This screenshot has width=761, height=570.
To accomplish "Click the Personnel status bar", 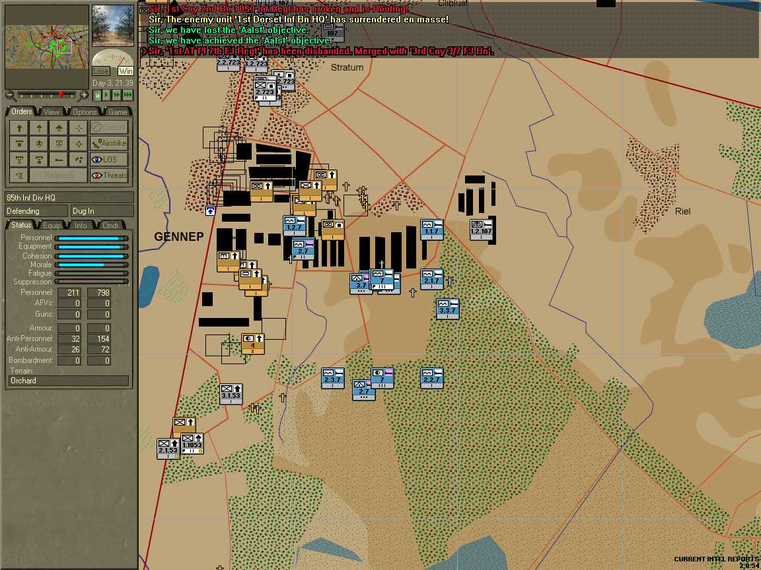I will (91, 238).
